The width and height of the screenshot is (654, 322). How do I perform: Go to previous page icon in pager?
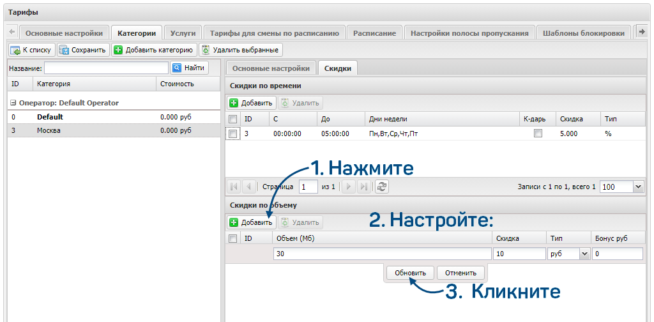pyautogui.click(x=248, y=187)
